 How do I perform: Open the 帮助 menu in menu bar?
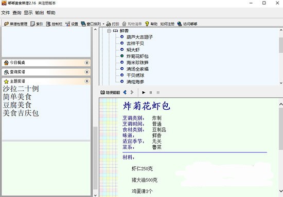point(51,13)
